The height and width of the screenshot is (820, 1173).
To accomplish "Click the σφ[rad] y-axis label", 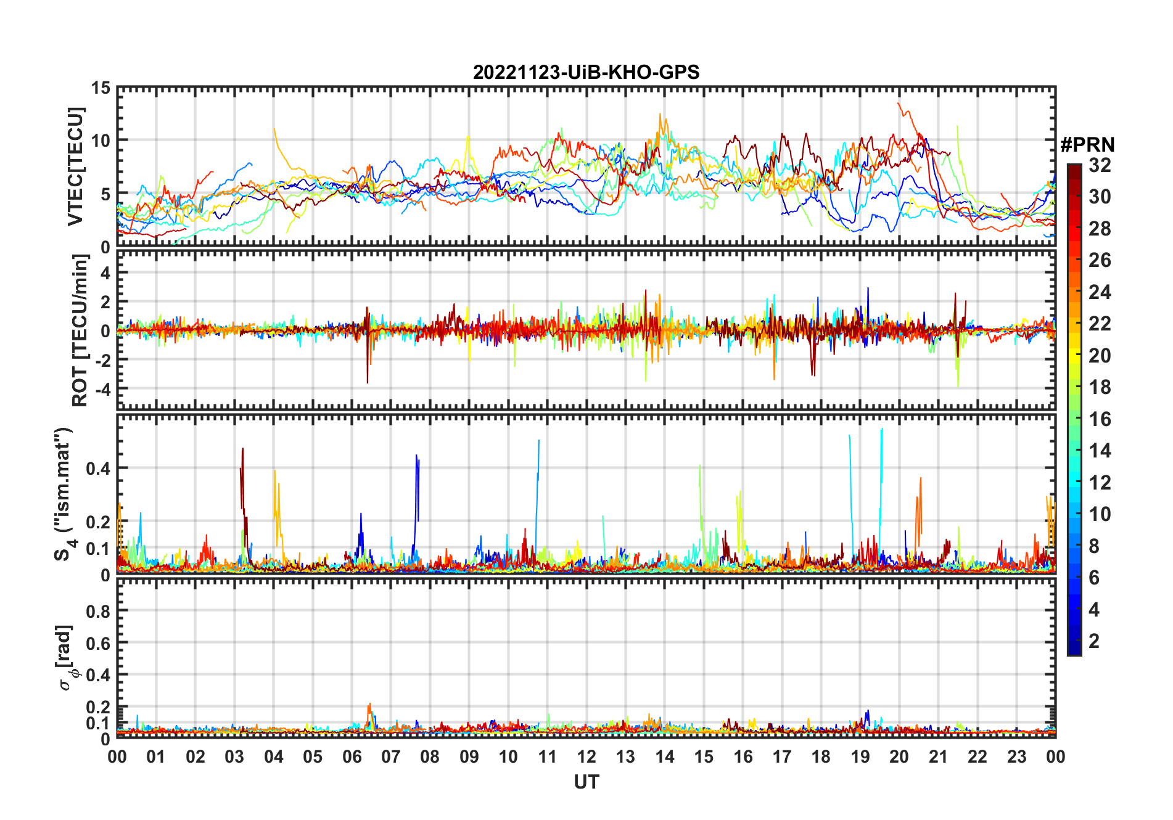I will click(68, 657).
